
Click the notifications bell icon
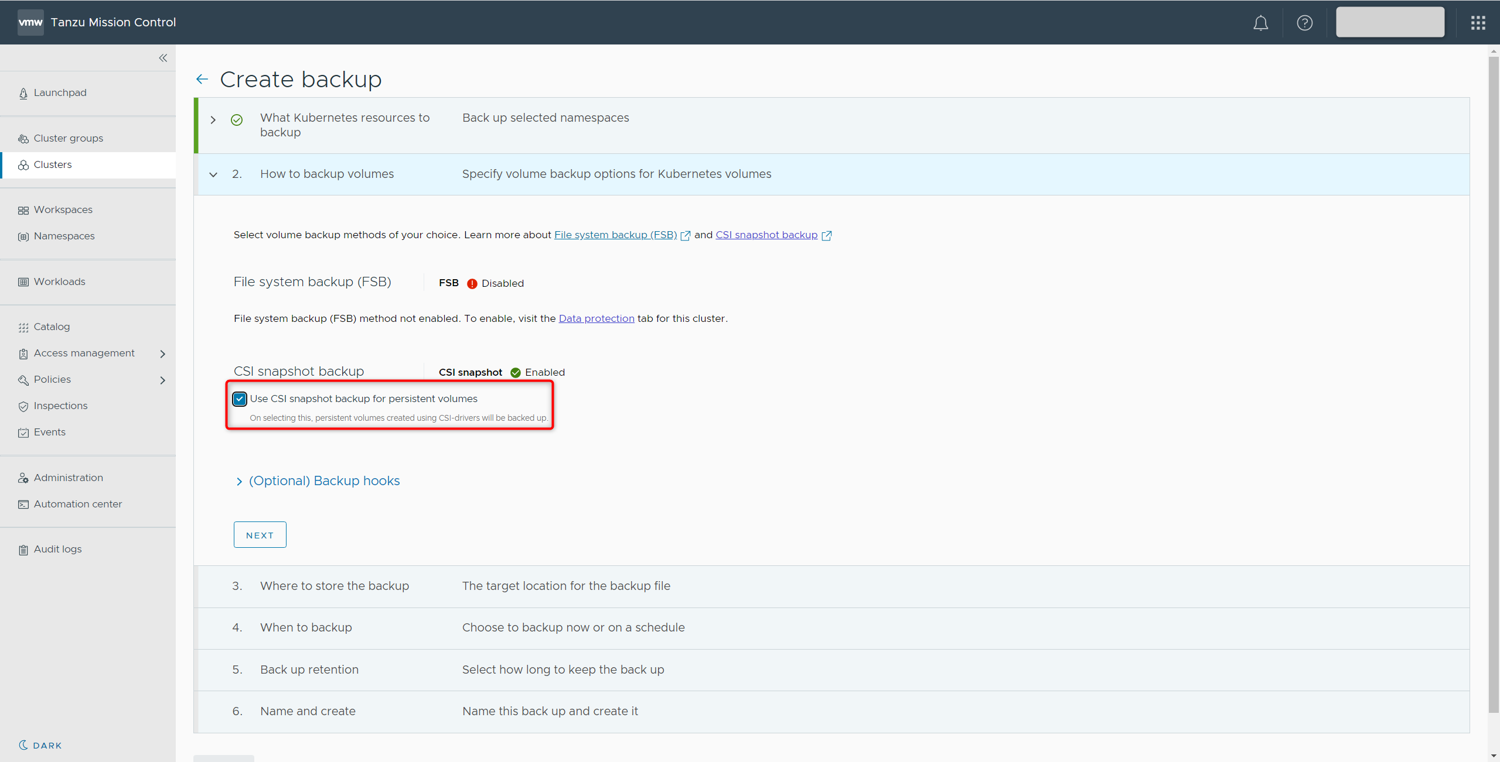pos(1260,23)
